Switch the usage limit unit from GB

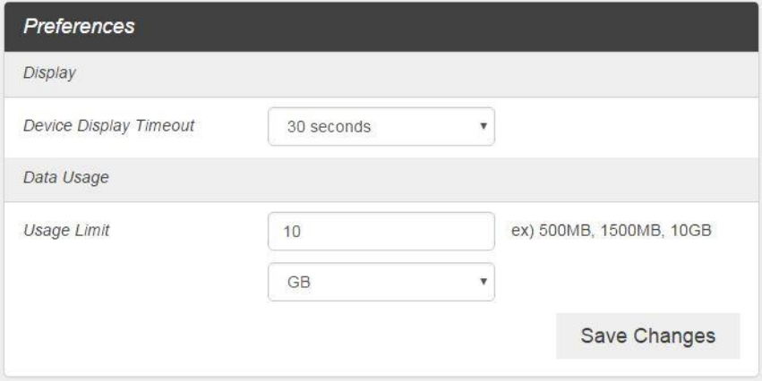[x=381, y=282]
